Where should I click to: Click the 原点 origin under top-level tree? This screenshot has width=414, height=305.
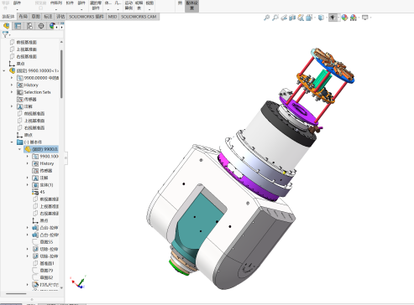pos(17,64)
